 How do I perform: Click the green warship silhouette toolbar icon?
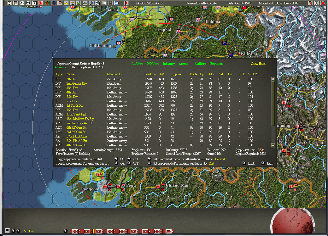click(x=85, y=3)
